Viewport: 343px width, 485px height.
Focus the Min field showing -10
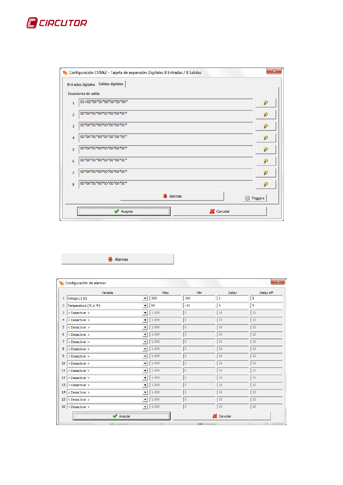(199, 305)
